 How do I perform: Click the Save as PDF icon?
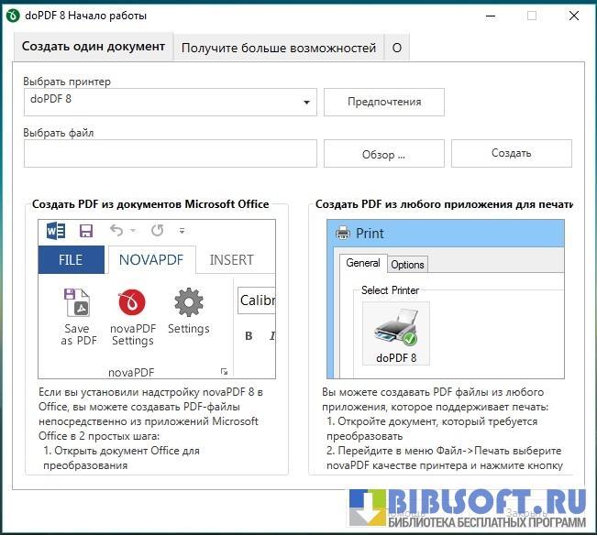(77, 302)
